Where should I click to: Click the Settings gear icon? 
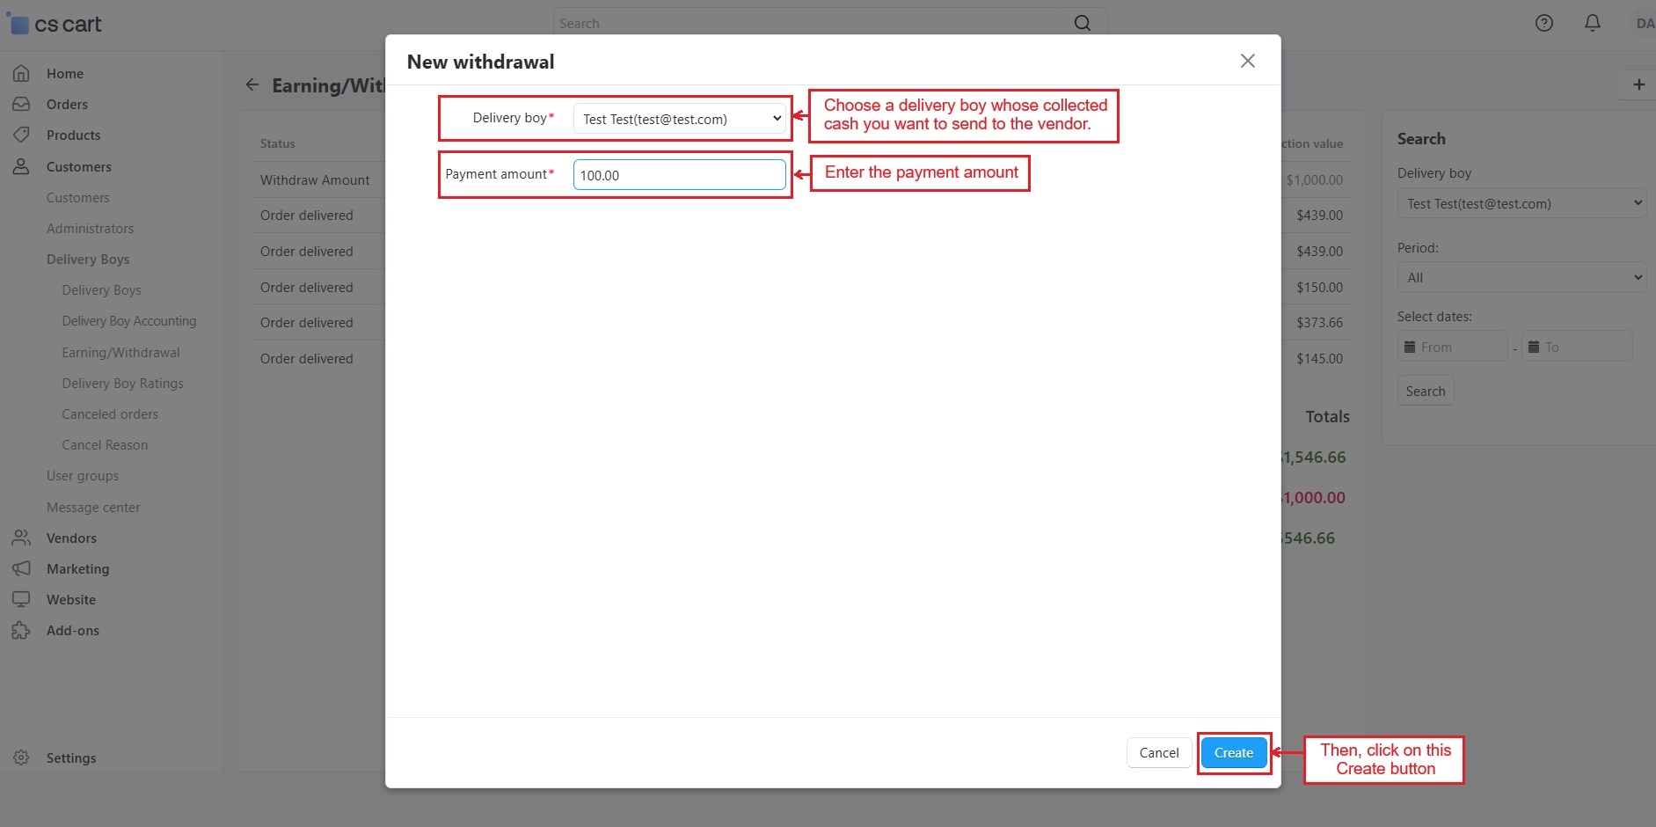[x=21, y=757]
